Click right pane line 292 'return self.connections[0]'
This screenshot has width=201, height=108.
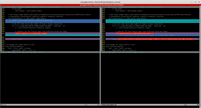pos(152,39)
